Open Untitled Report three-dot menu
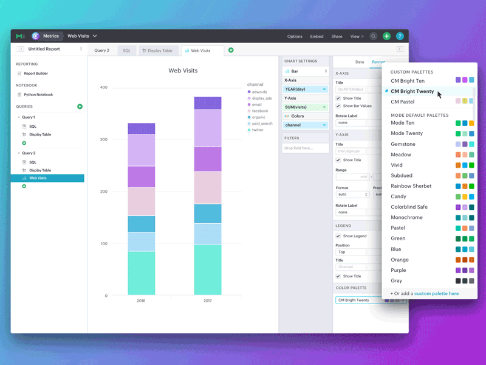Viewport: 486px width, 365px height. coord(81,49)
